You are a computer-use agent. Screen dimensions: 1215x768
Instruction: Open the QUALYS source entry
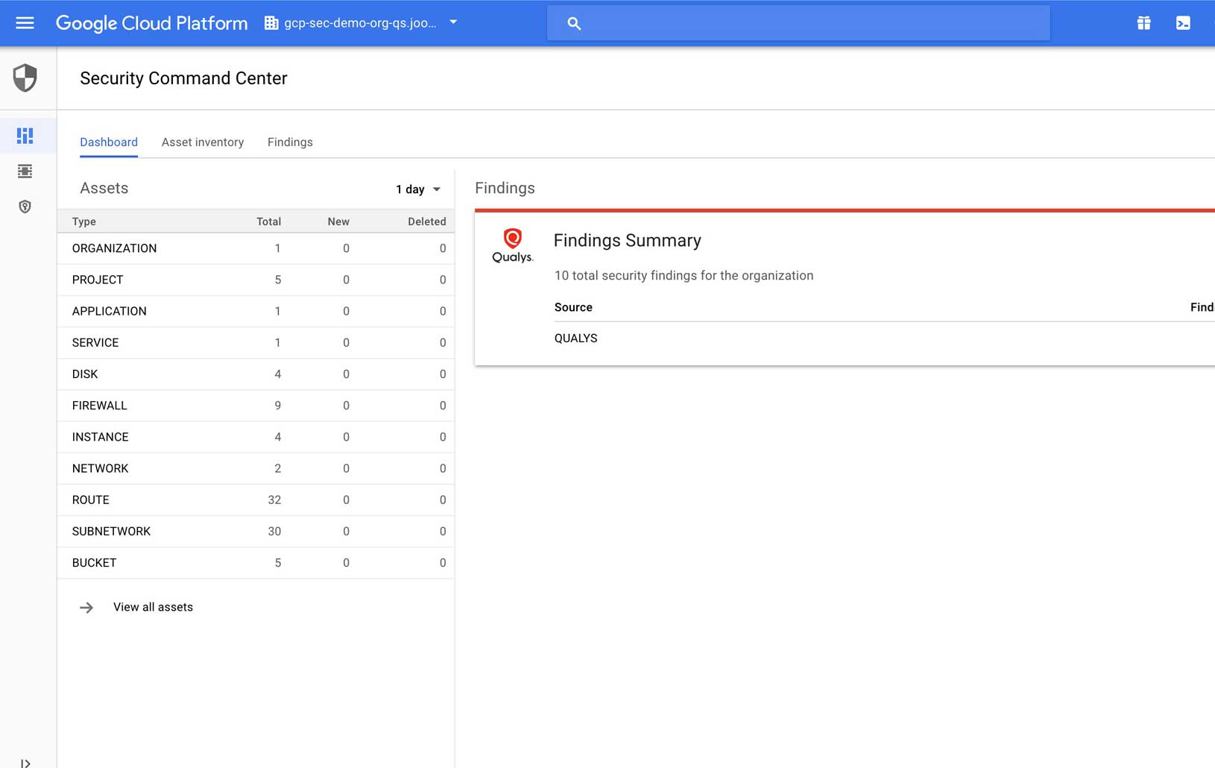pos(575,338)
